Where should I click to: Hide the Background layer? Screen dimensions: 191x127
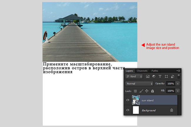[128, 110]
